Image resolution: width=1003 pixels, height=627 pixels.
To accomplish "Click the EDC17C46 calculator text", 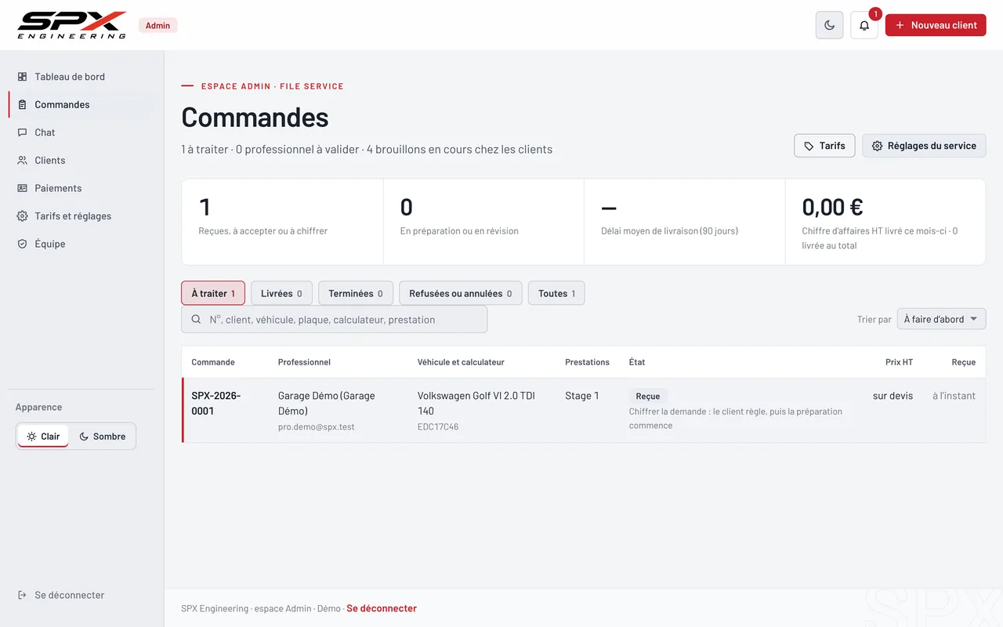I will pos(438,426).
